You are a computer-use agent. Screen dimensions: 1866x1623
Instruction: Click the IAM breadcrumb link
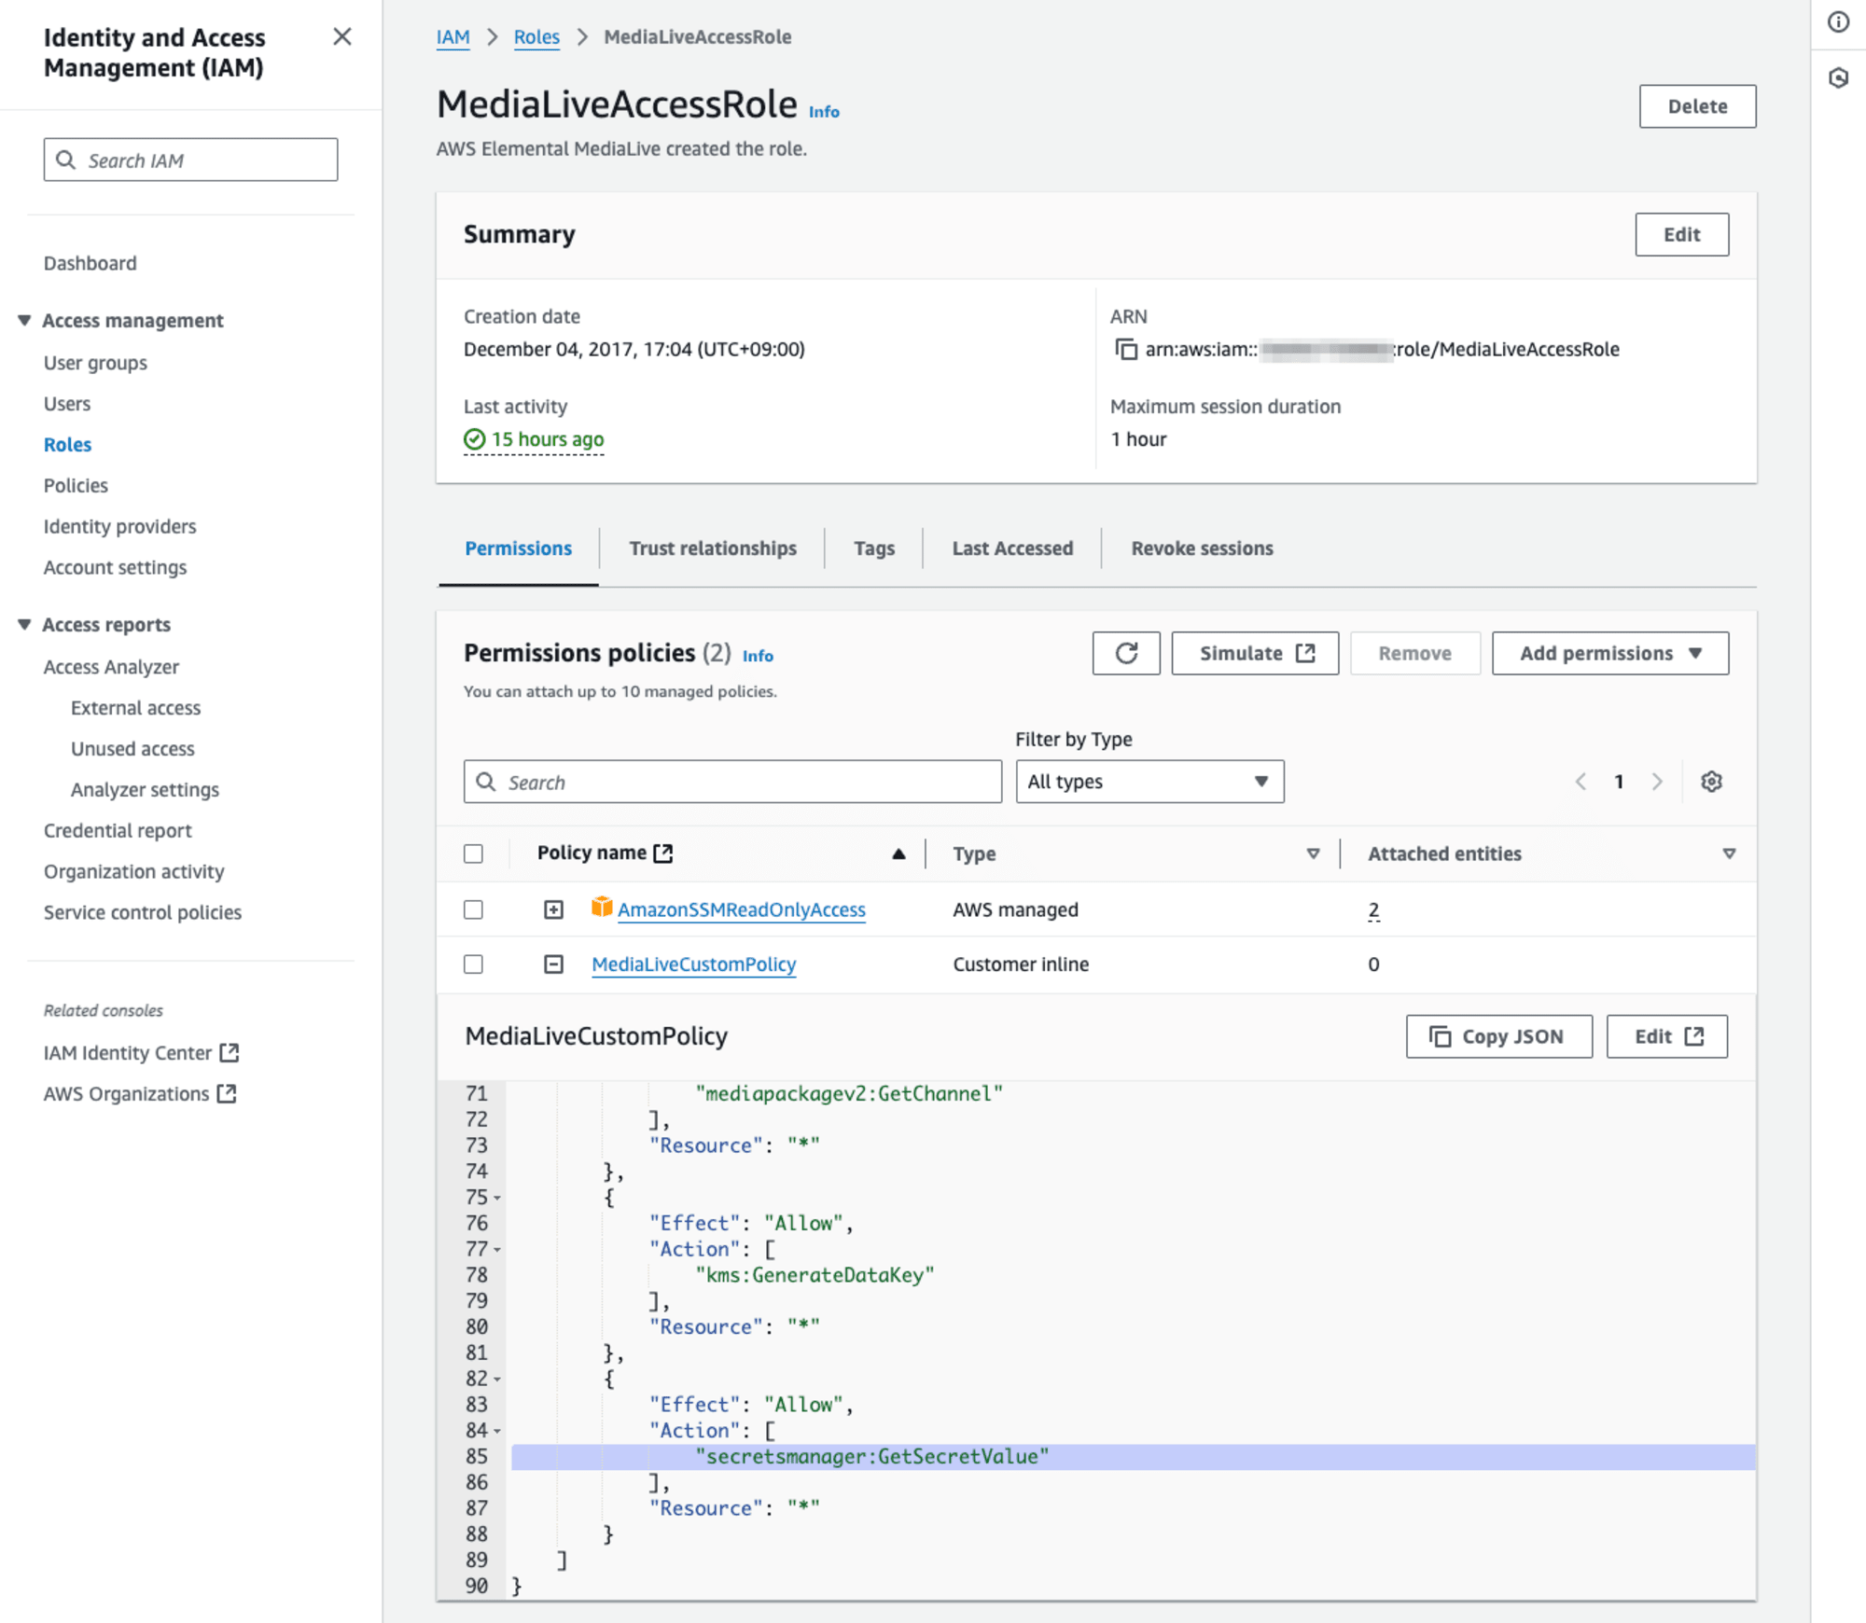pos(453,36)
